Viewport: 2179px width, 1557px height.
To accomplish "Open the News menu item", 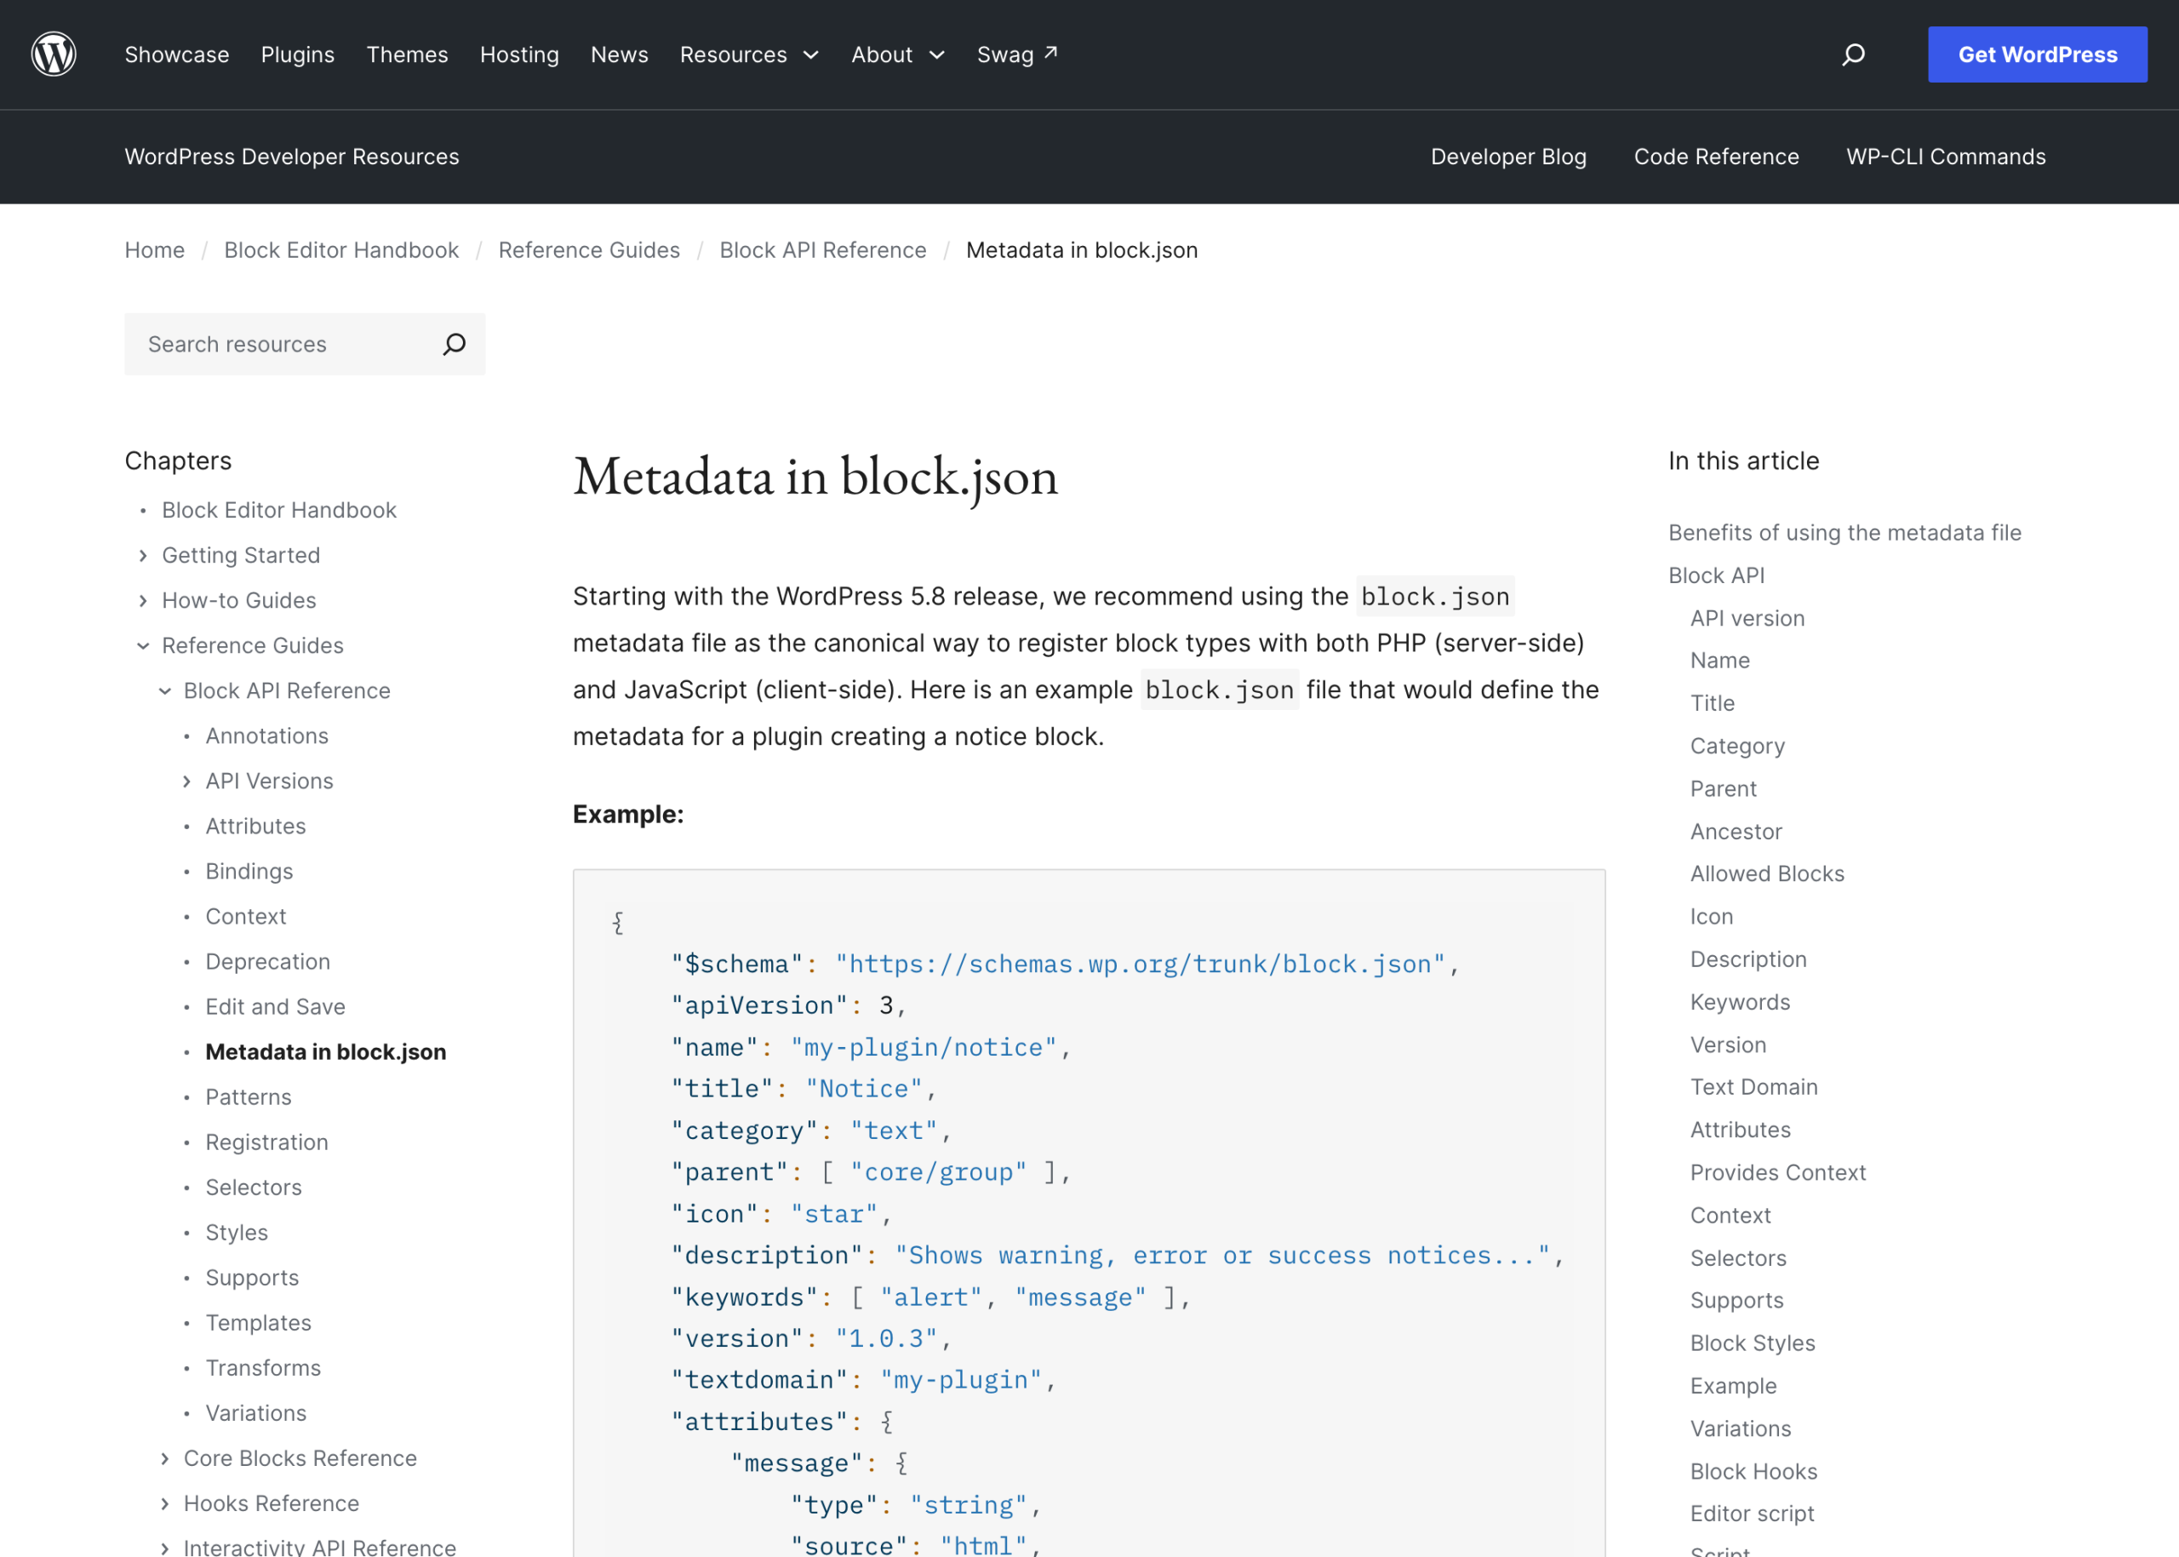I will point(620,54).
